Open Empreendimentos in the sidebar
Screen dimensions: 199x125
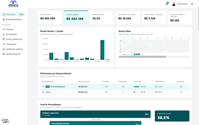[13, 19]
